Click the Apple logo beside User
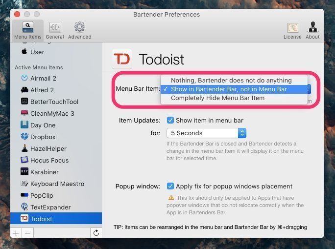 point(24,51)
